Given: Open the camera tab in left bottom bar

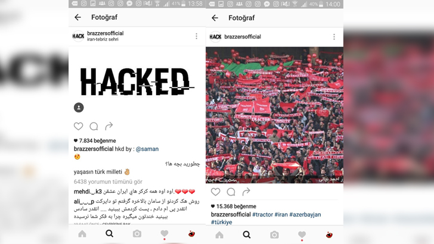Looking at the screenshot, I should pyautogui.click(x=137, y=234).
